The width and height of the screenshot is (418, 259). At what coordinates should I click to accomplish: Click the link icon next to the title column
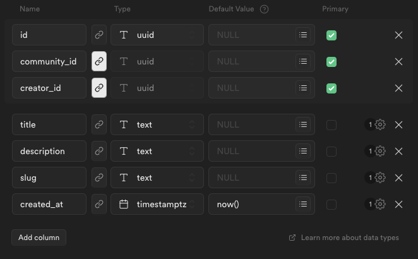coord(99,124)
